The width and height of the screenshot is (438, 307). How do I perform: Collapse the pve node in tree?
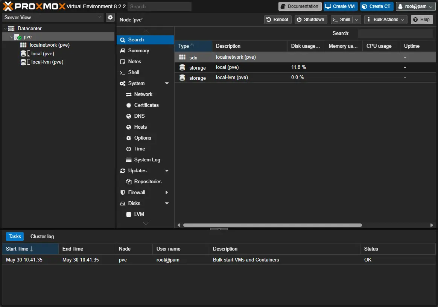coord(12,37)
